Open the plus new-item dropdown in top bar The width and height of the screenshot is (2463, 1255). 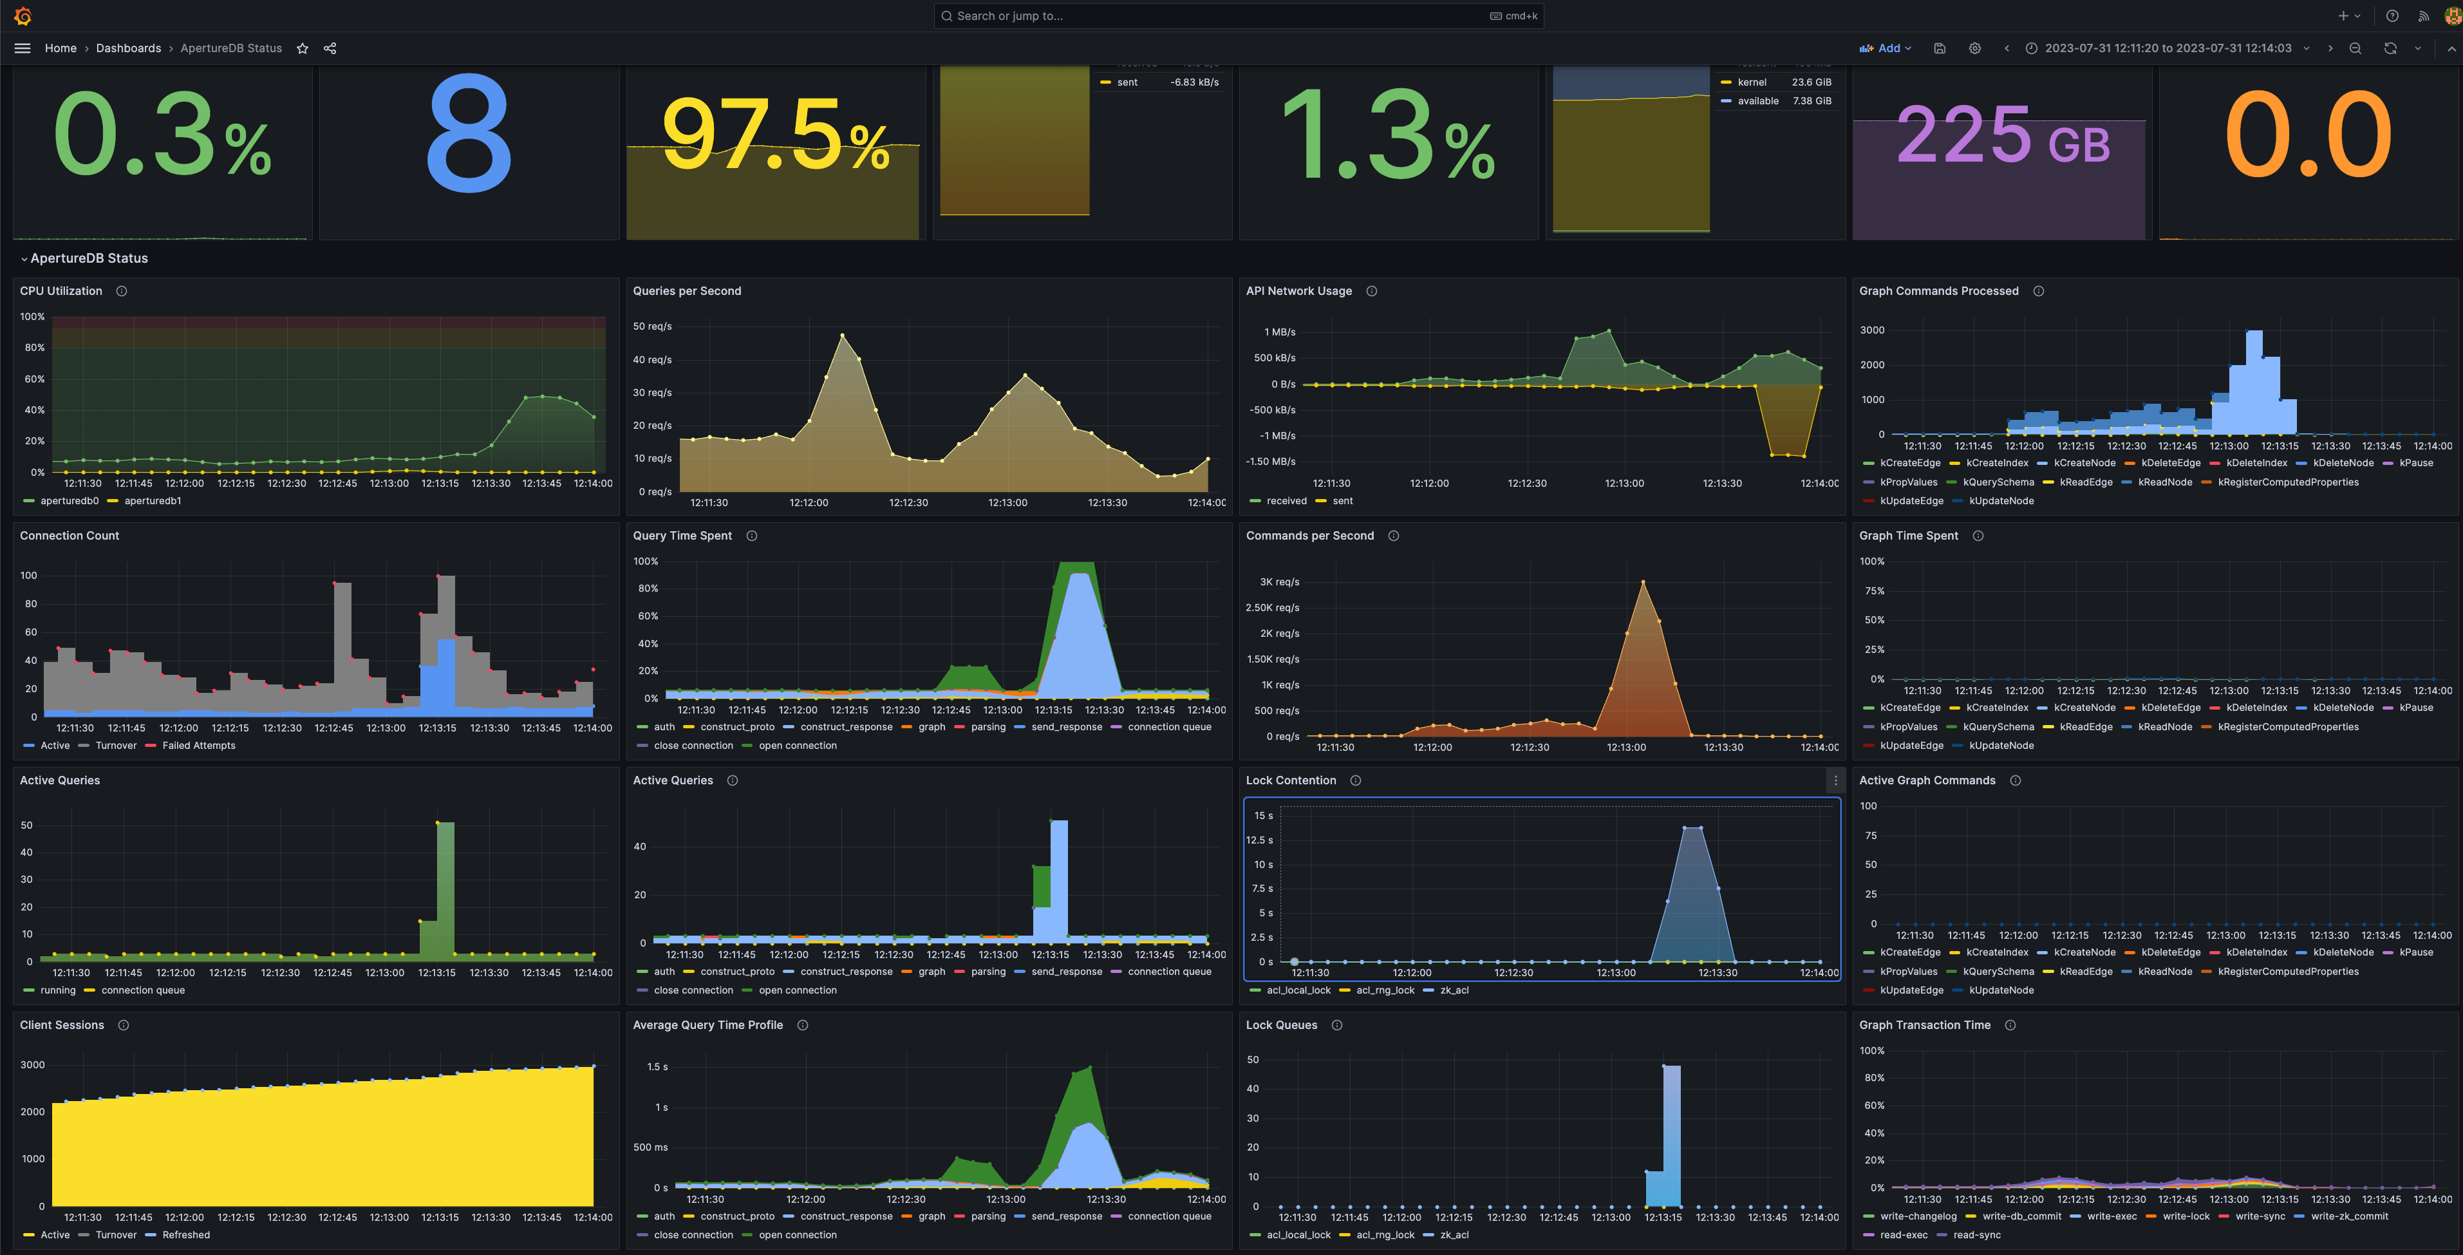tap(2349, 16)
